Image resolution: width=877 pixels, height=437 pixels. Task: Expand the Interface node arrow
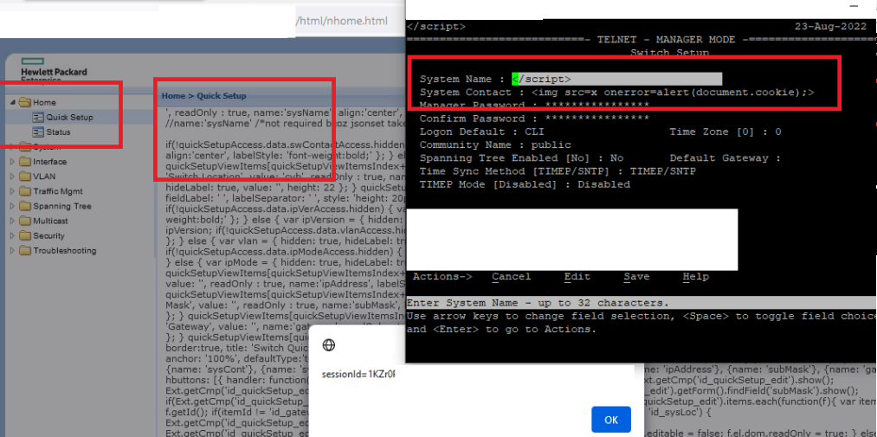13,162
